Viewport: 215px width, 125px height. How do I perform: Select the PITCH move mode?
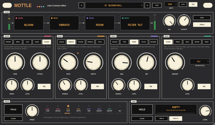(100, 42)
